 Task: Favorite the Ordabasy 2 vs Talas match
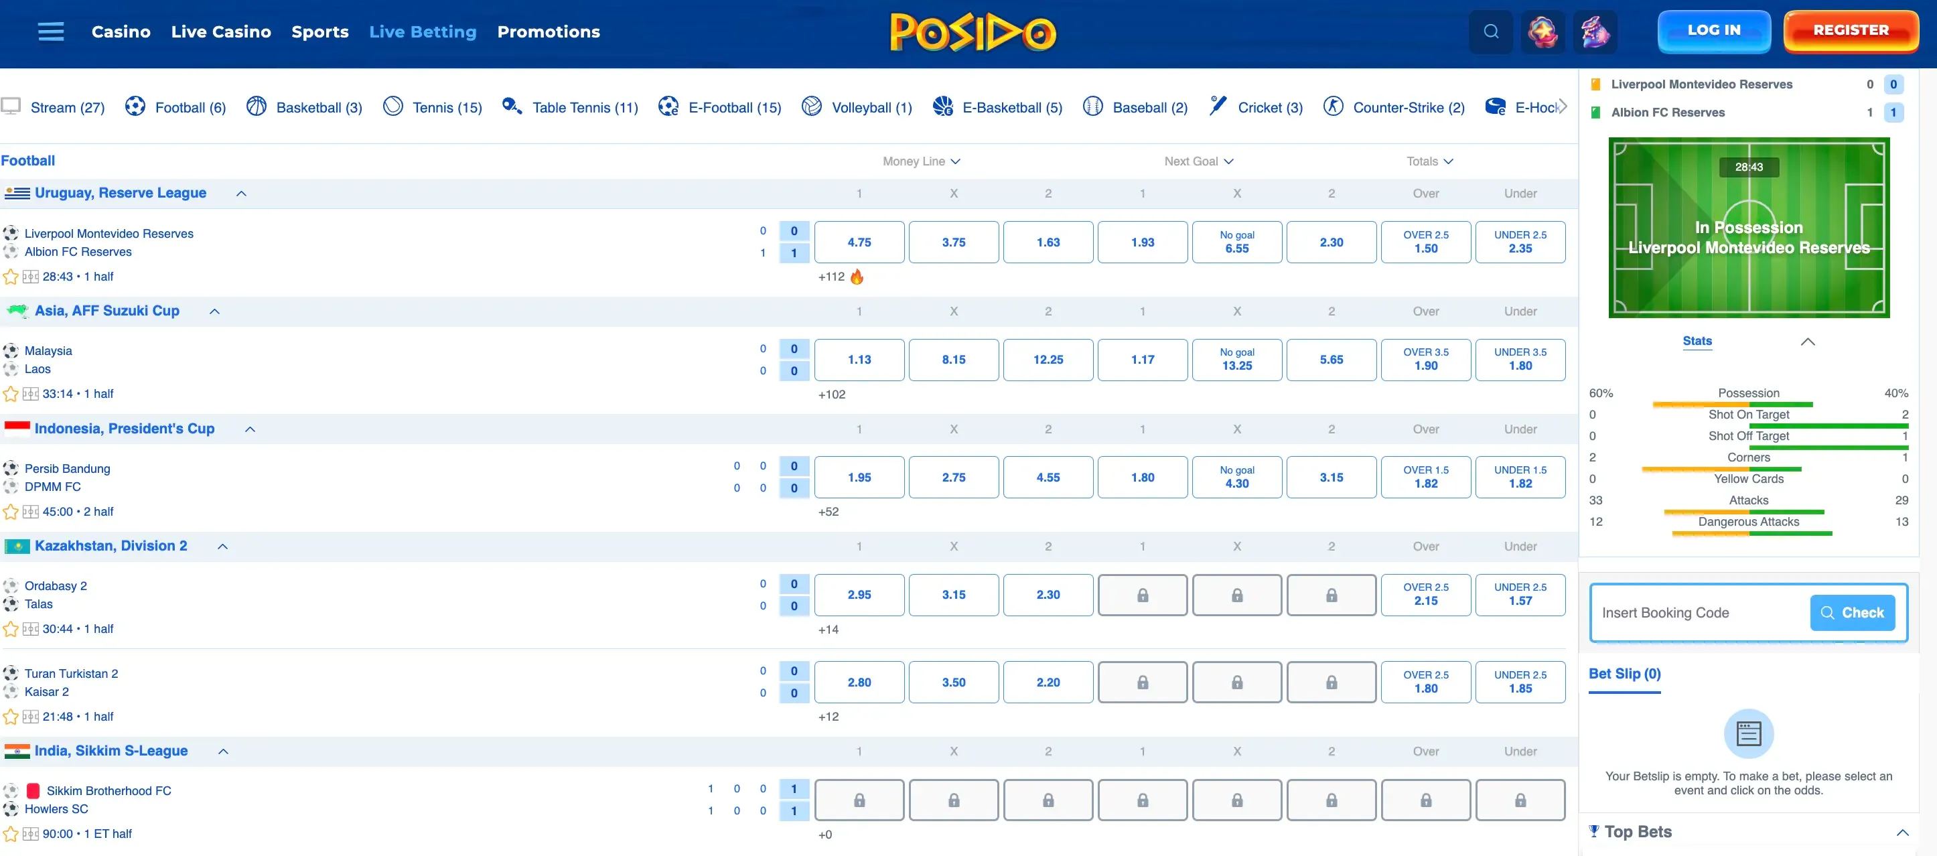click(x=11, y=629)
